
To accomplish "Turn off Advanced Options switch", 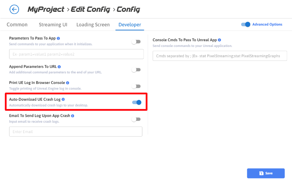I will click(246, 24).
